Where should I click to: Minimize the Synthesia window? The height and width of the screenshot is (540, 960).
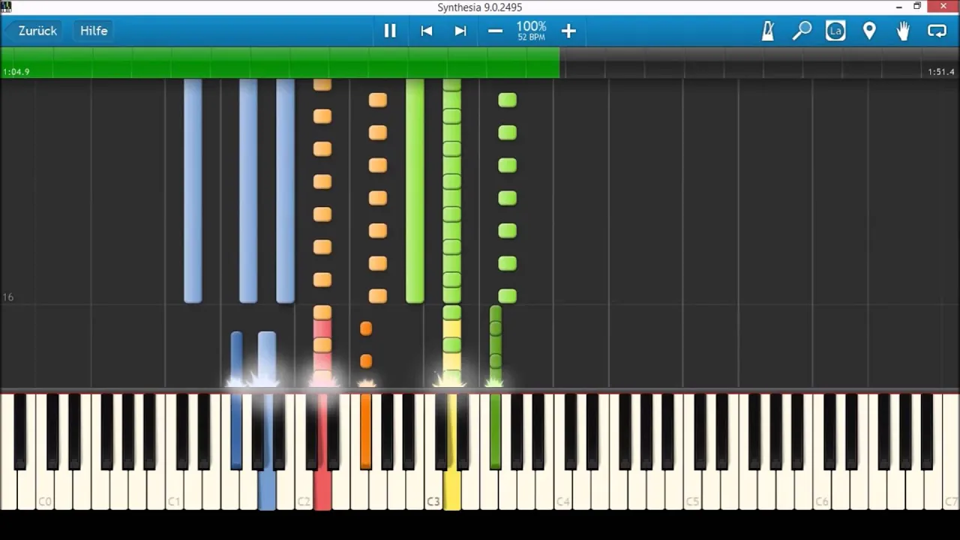[899, 7]
